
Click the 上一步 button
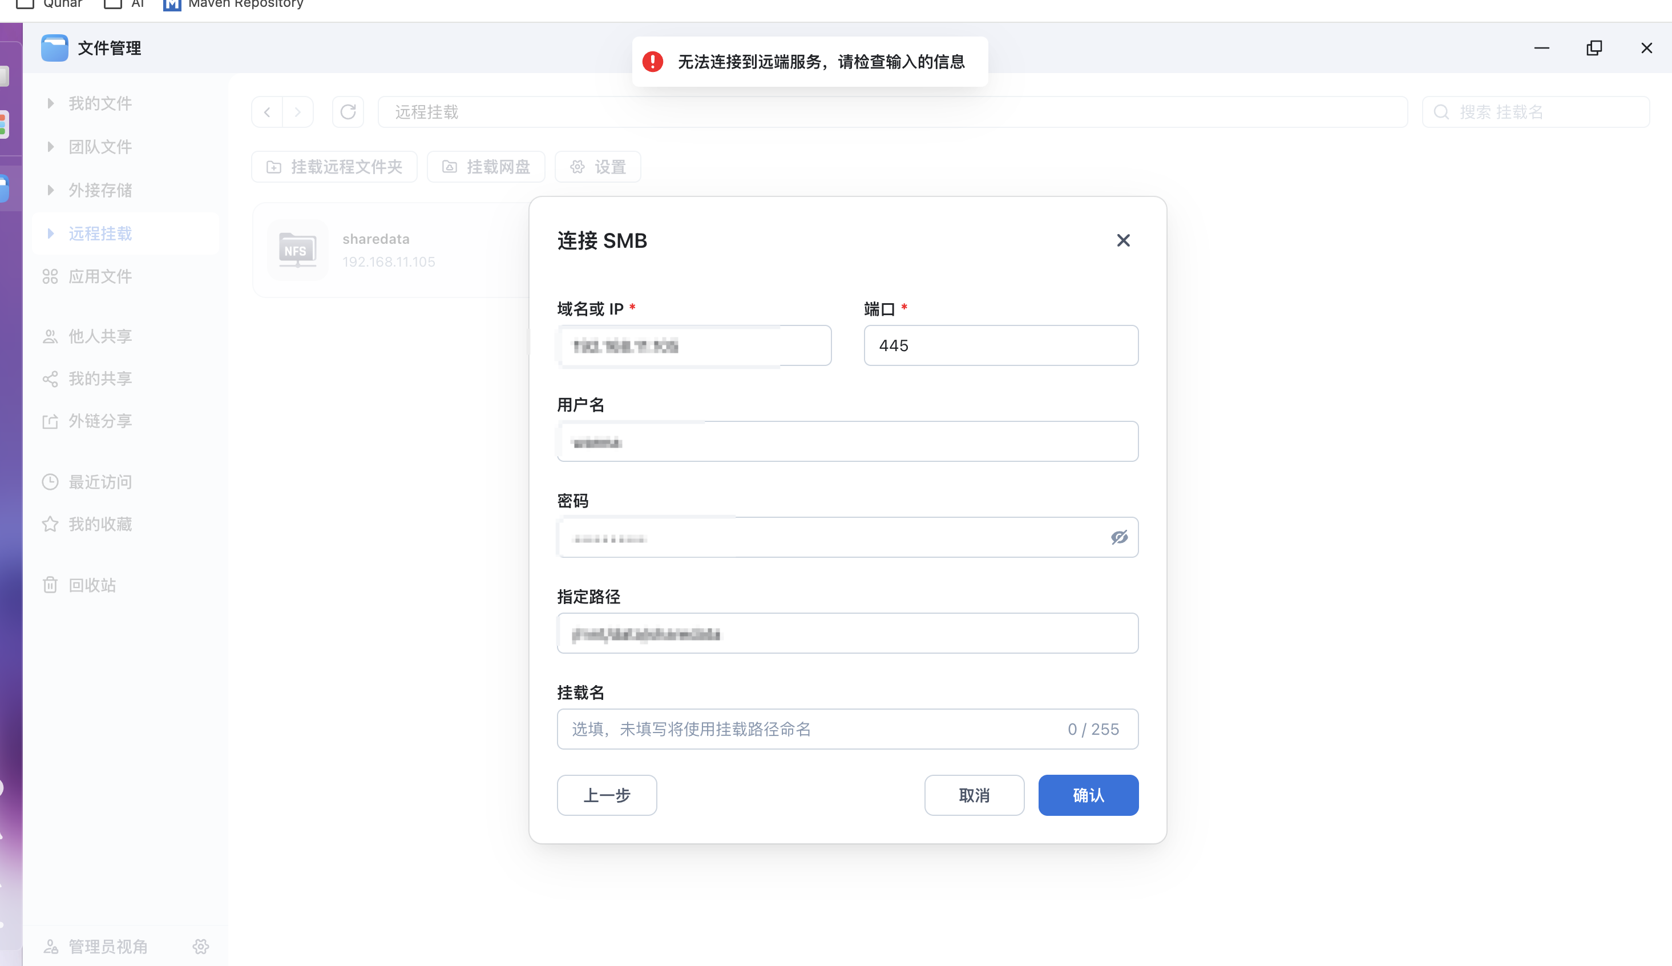607,795
